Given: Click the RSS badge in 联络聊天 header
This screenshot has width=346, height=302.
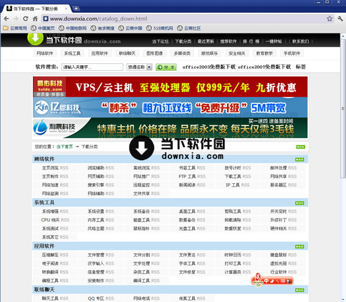Looking at the screenshot, I should (x=300, y=290).
